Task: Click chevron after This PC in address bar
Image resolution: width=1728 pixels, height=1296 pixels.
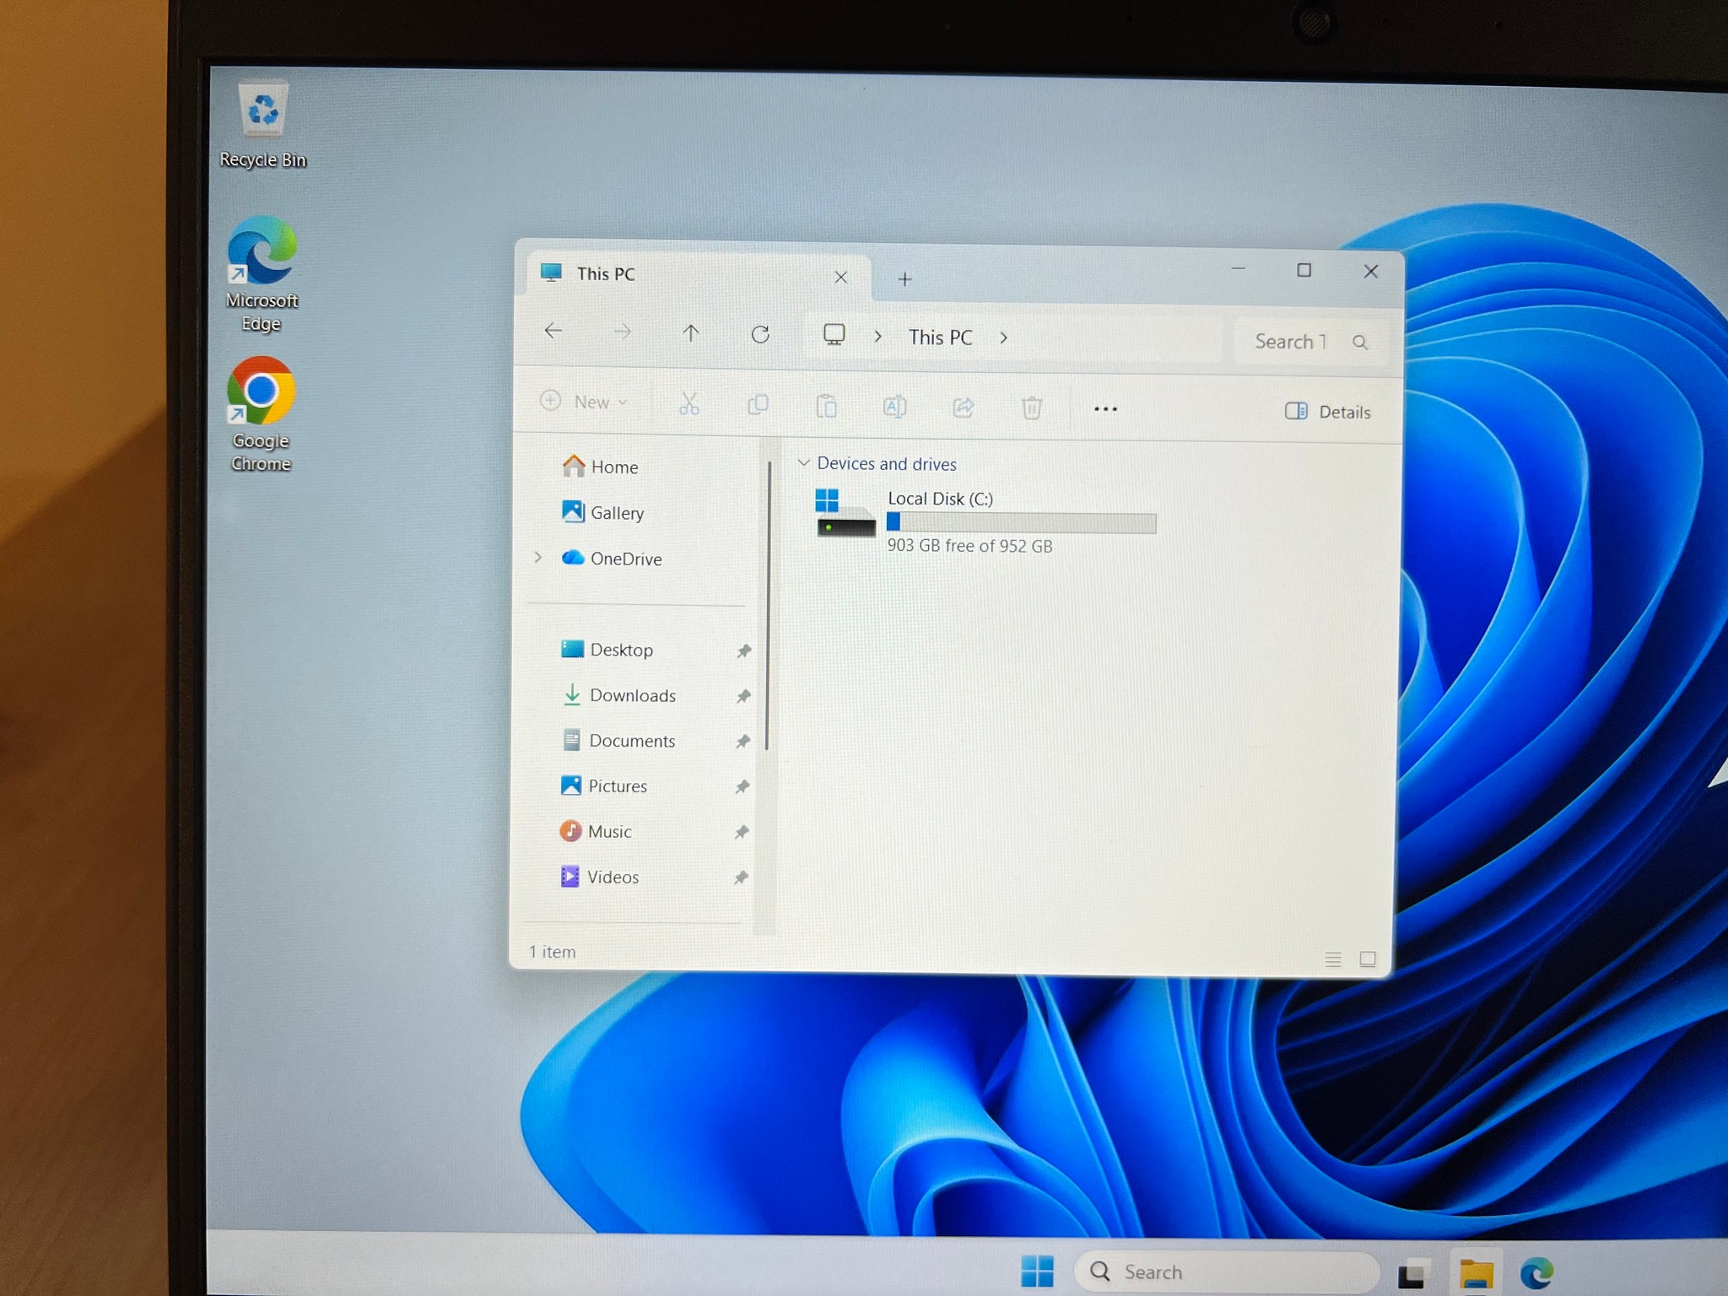Action: pos(1003,338)
